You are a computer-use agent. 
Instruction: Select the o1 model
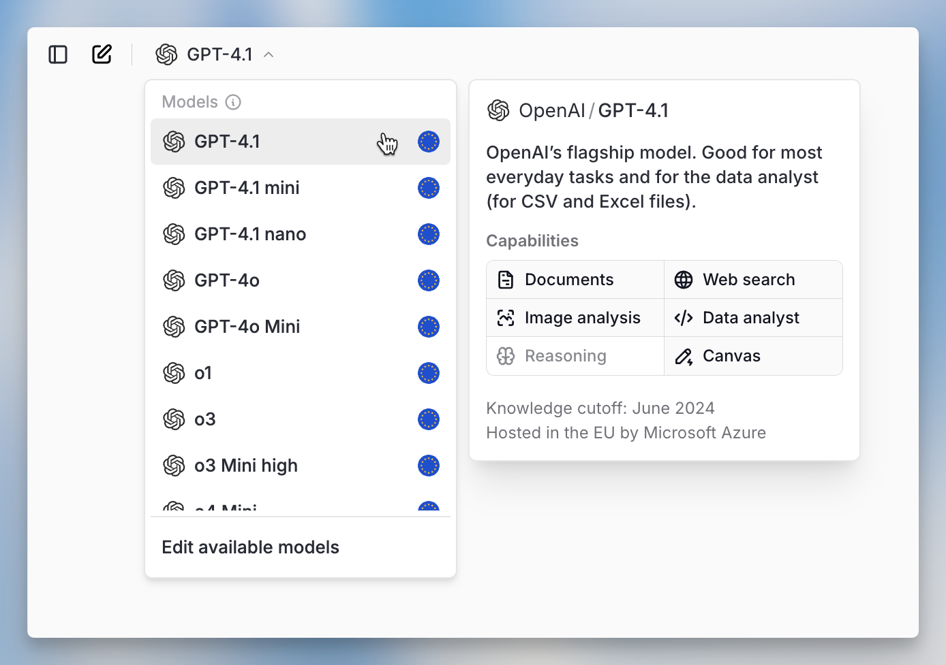pos(301,373)
